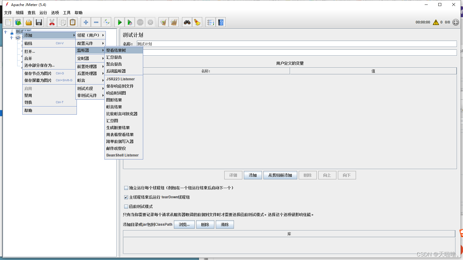This screenshot has height=260, width=463.
Task: Click the Save floppy disk icon
Action: [x=39, y=22]
